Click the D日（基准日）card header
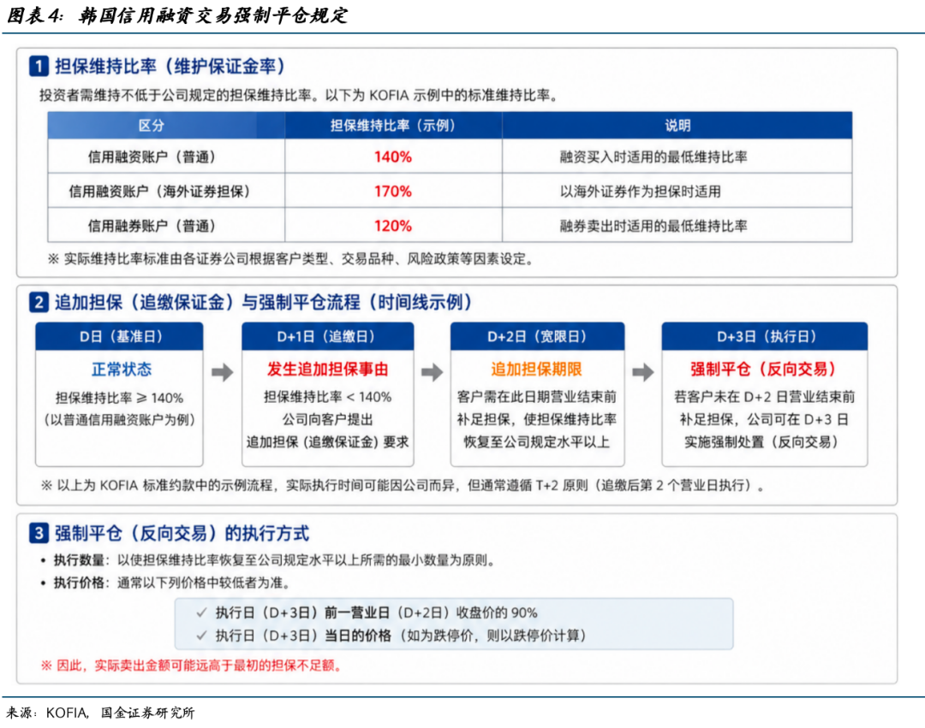 119,336
